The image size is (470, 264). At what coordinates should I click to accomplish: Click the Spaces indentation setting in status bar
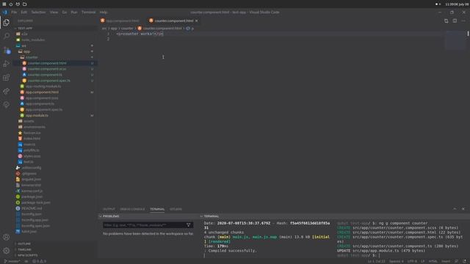click(397, 261)
